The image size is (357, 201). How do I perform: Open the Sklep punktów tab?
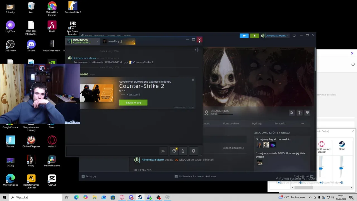(231, 123)
